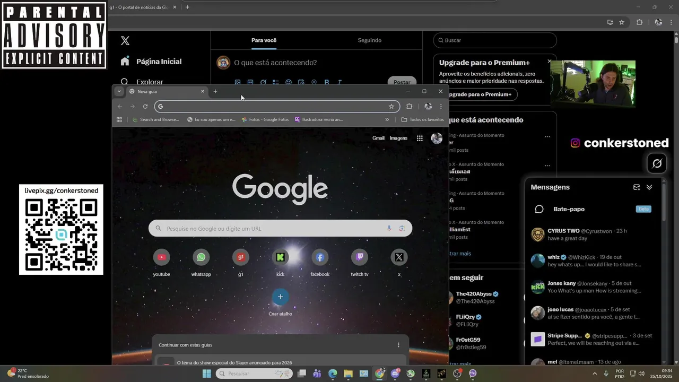Image resolution: width=679 pixels, height=382 pixels.
Task: Open Chrome profile avatar in front window toolbar
Action: coord(428,106)
